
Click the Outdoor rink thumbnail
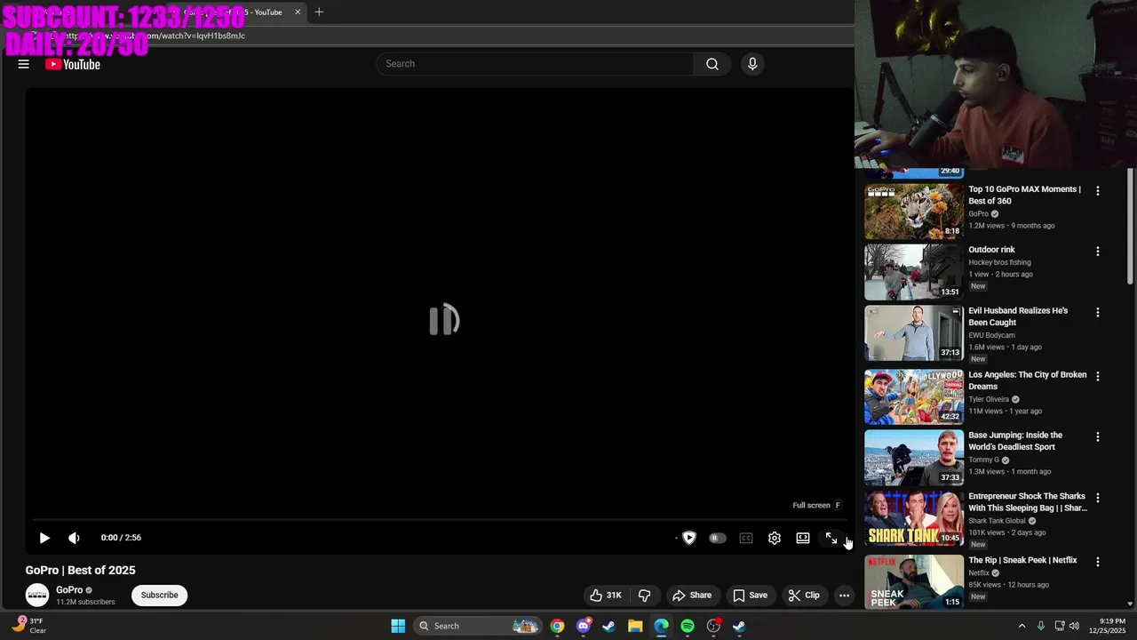[x=914, y=272]
